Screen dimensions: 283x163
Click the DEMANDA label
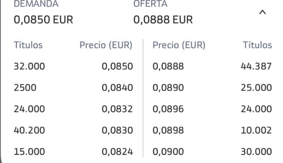[36, 4]
